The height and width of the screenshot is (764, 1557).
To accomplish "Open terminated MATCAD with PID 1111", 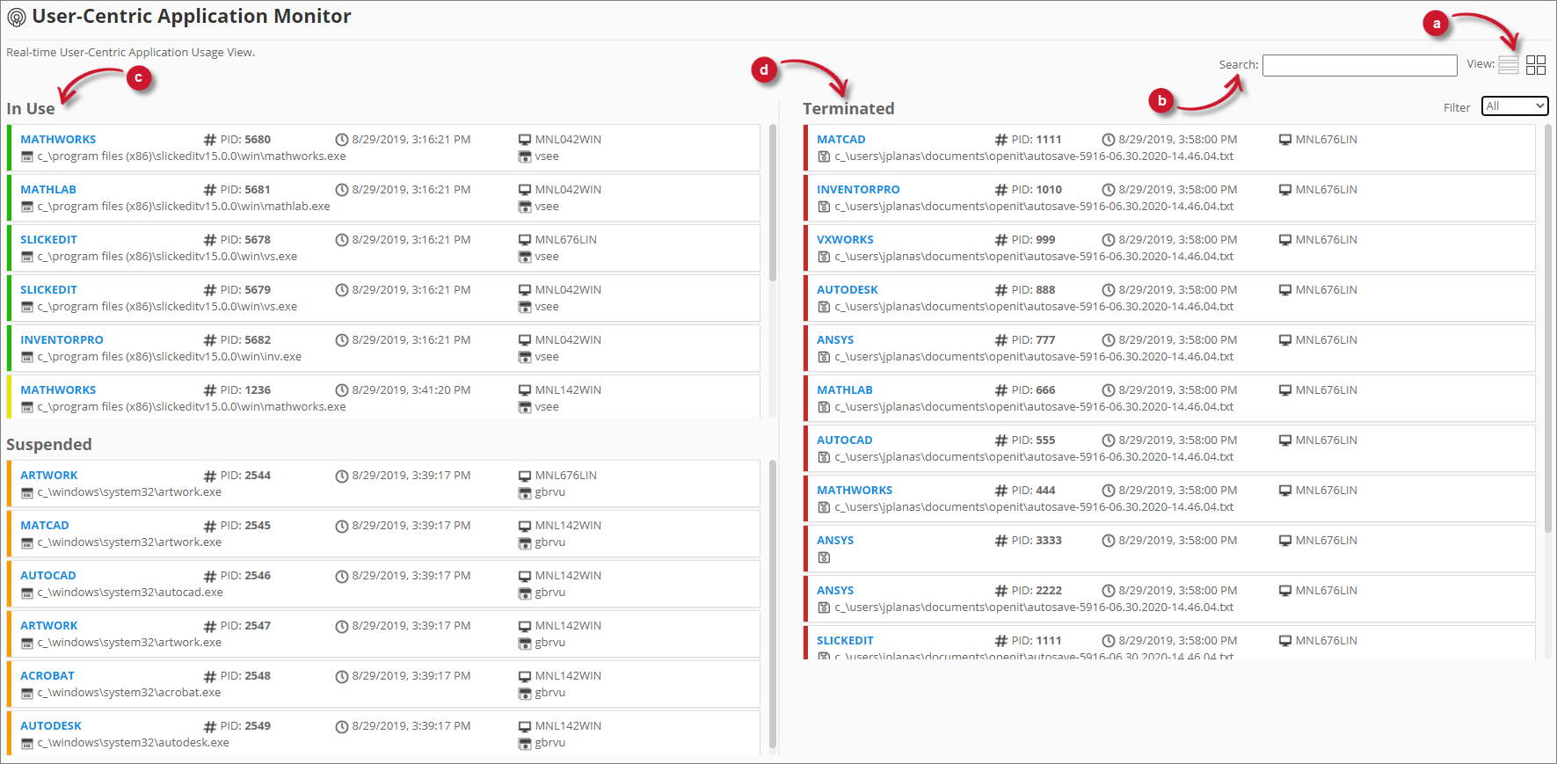I will click(841, 139).
